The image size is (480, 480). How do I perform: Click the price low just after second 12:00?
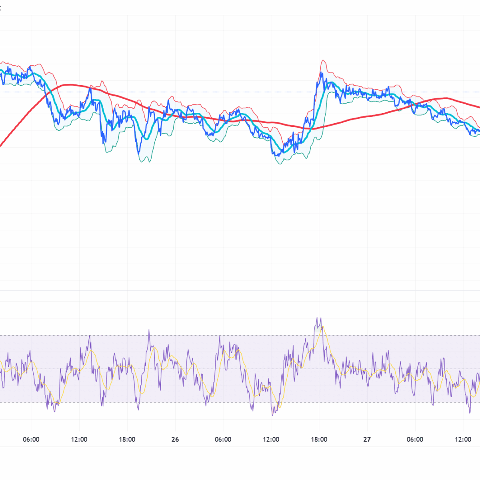click(x=277, y=154)
